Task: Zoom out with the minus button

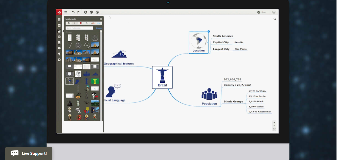Action: coord(274,126)
